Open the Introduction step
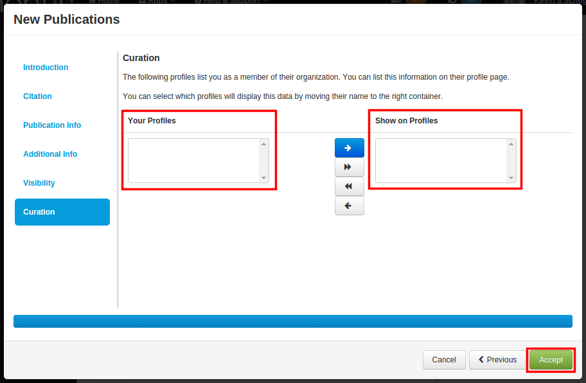Image resolution: width=586 pixels, height=383 pixels. click(46, 67)
